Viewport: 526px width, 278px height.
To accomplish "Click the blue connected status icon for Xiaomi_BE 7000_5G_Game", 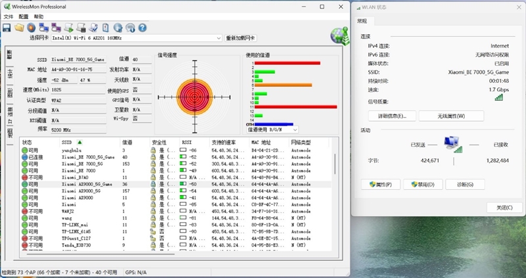I will click(x=24, y=157).
